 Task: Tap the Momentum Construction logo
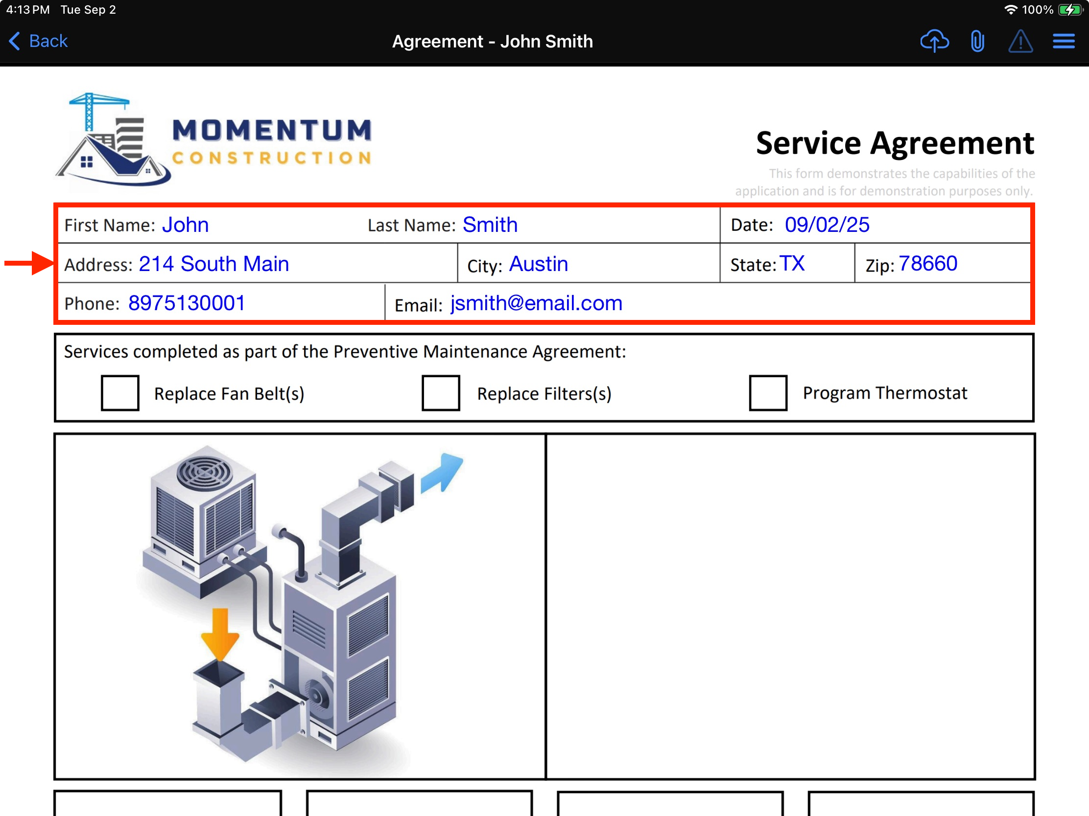click(213, 139)
